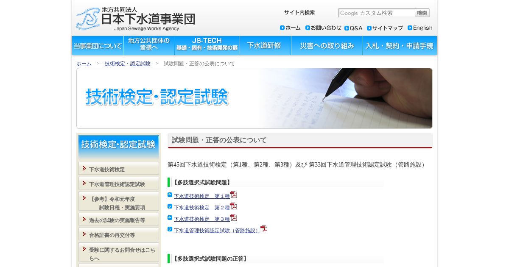Click arrow bullet icon before 第3種 link
The image size is (509, 267).
[x=170, y=218]
